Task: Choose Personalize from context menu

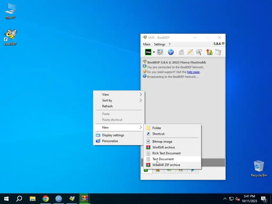Action: click(119, 141)
